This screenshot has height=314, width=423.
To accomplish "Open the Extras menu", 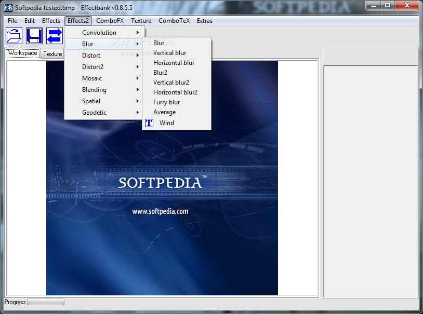I will tap(205, 21).
